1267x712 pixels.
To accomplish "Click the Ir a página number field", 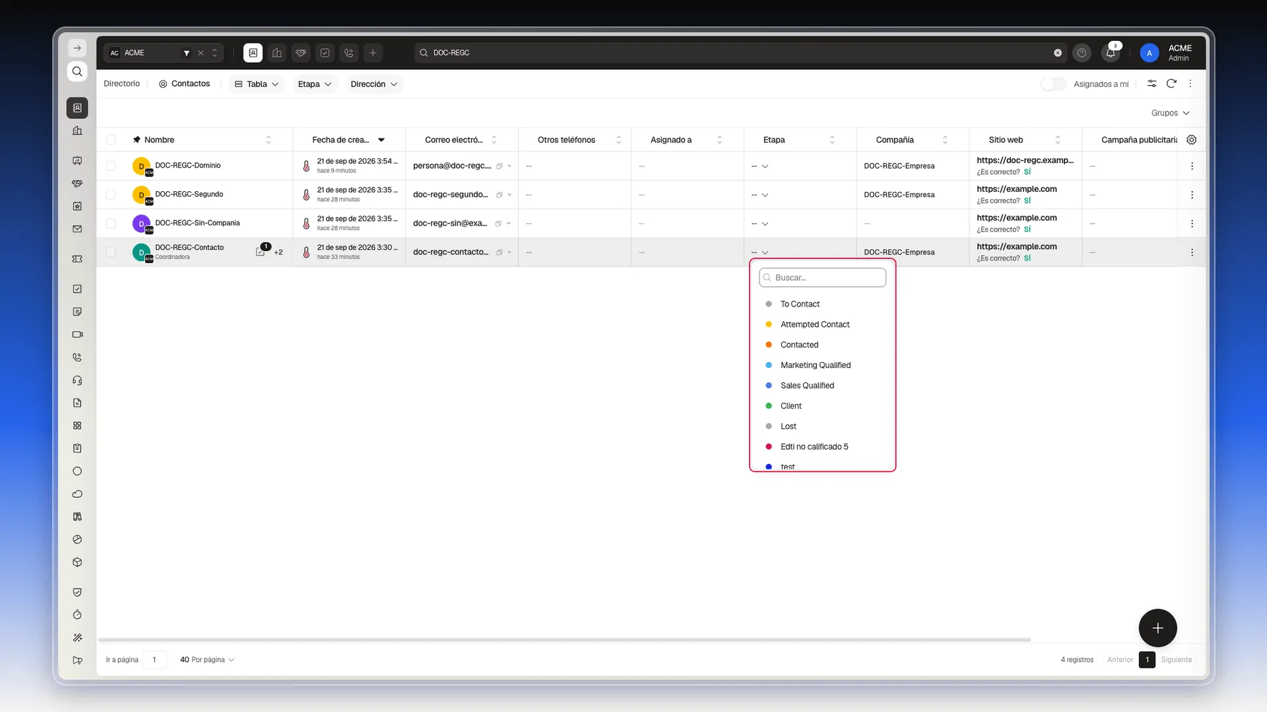I will click(154, 659).
